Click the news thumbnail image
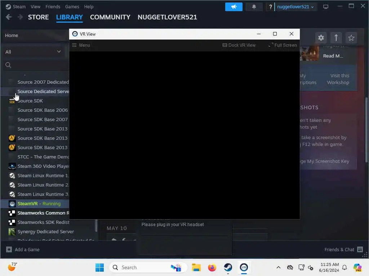369x276 pixels. coord(310,54)
